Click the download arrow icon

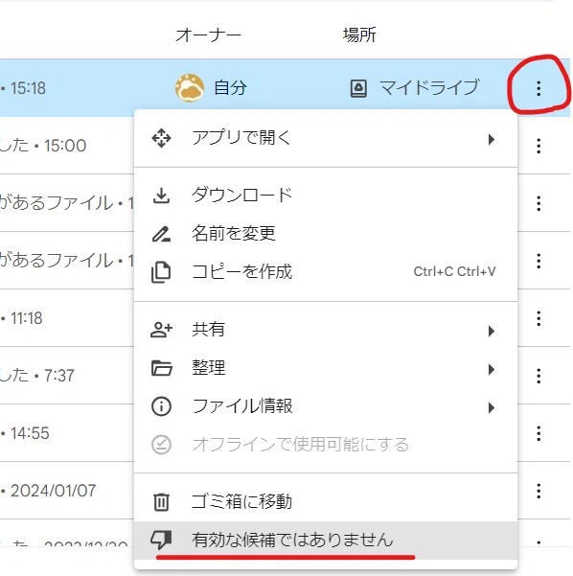coord(161,196)
